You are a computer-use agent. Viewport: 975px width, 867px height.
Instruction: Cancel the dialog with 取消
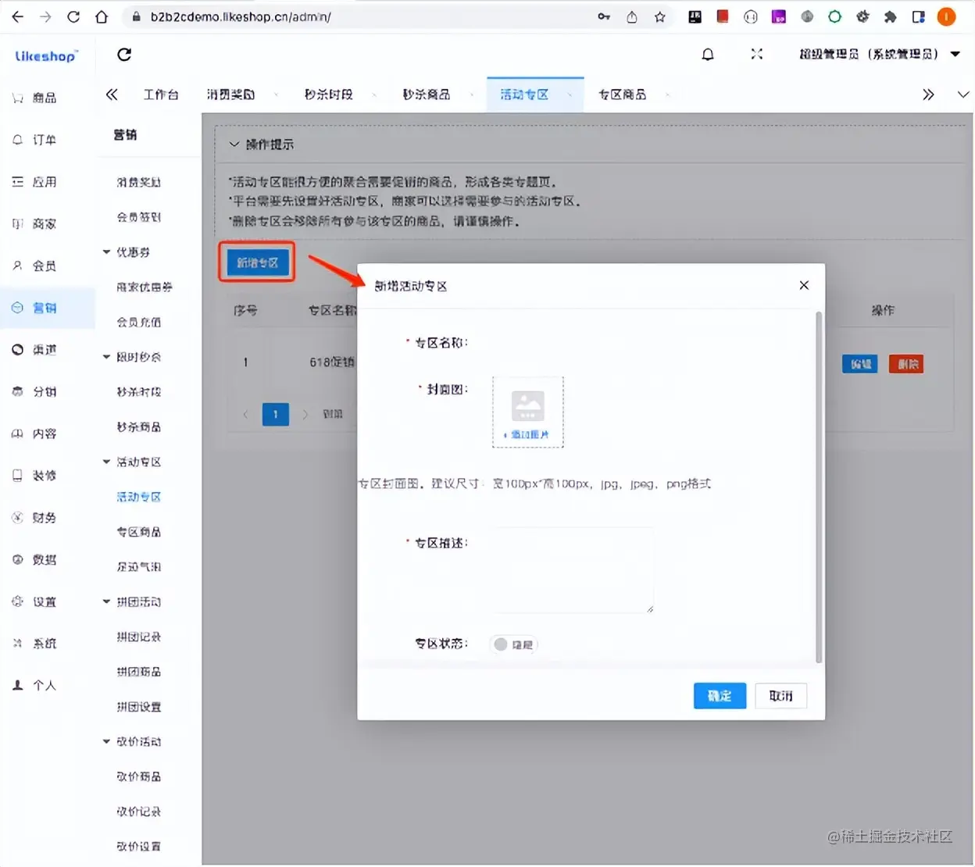(x=780, y=696)
